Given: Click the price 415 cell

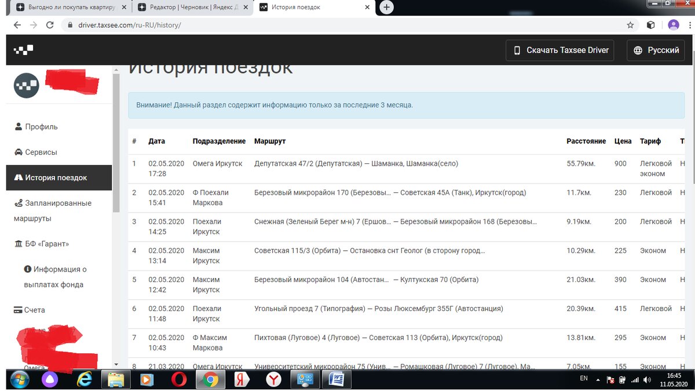Looking at the screenshot, I should coord(620,308).
